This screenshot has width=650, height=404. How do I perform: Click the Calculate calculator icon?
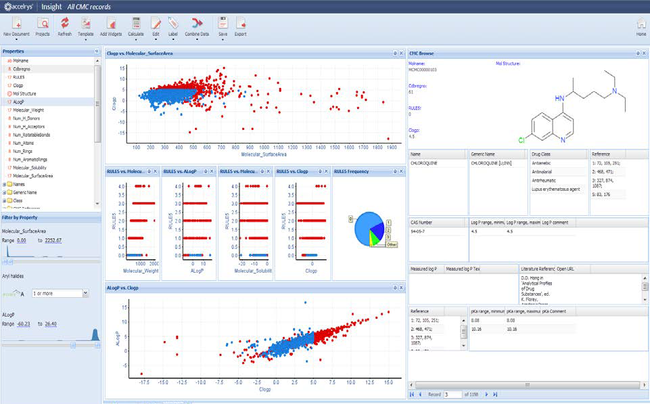click(x=136, y=23)
